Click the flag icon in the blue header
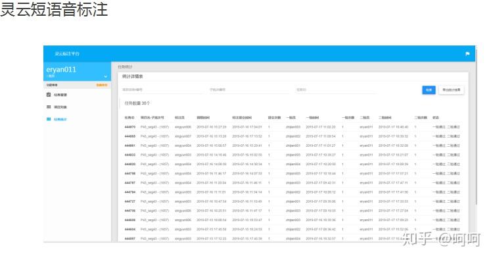This screenshot has width=493, height=260. (x=467, y=54)
